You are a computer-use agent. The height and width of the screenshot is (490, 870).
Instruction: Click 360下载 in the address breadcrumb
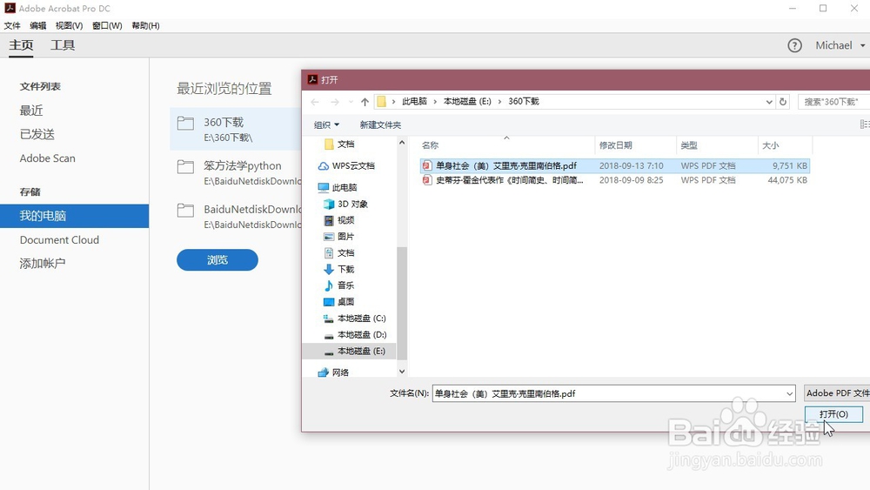coord(524,101)
